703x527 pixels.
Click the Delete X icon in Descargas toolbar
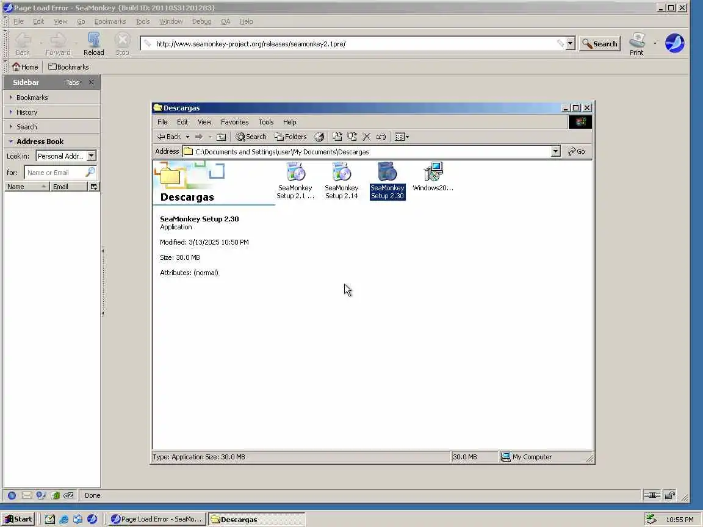[366, 137]
